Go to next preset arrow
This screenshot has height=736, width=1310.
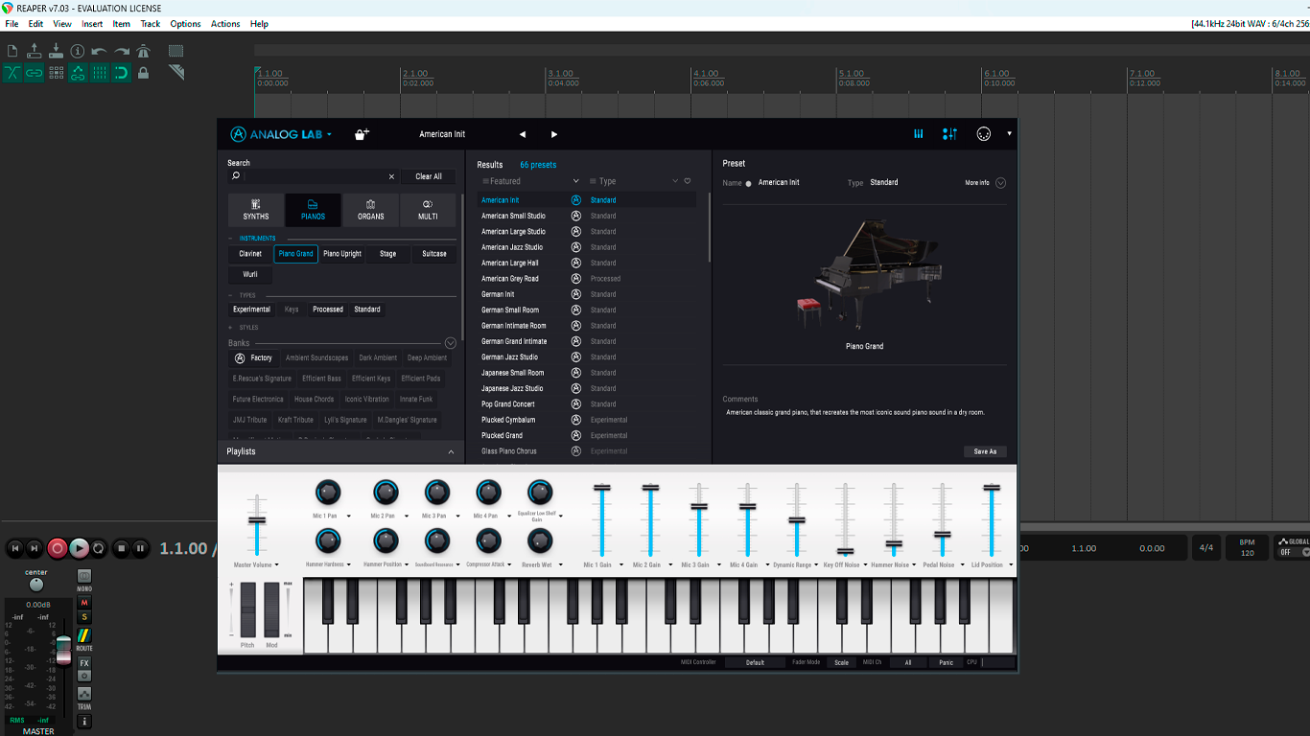pyautogui.click(x=553, y=134)
